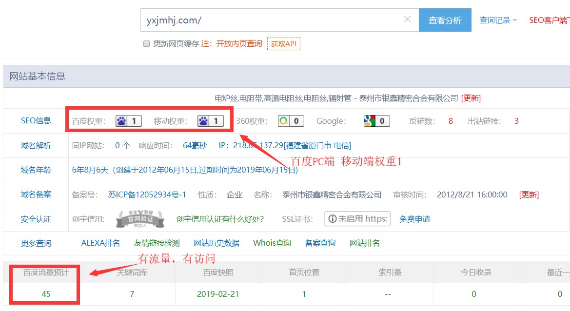Open the 反链数 value 8

point(451,121)
